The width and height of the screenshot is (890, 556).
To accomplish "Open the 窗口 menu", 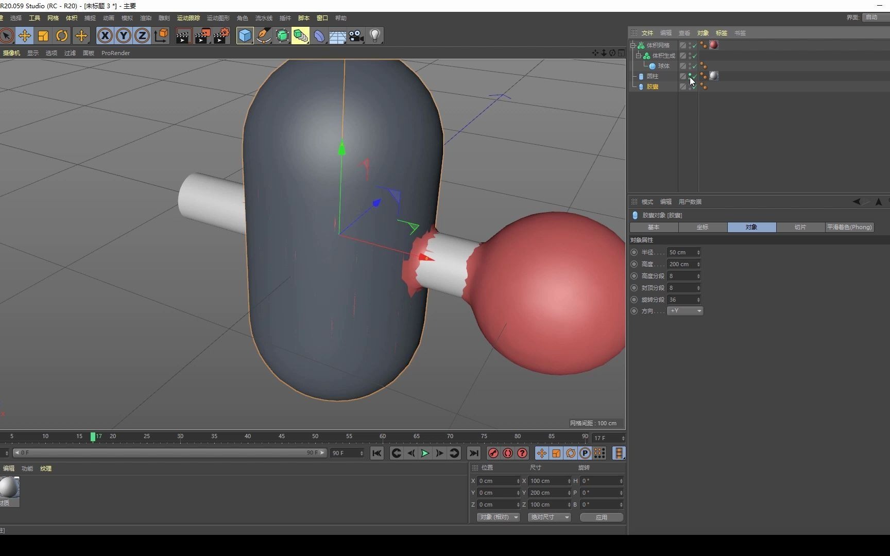I will [321, 18].
